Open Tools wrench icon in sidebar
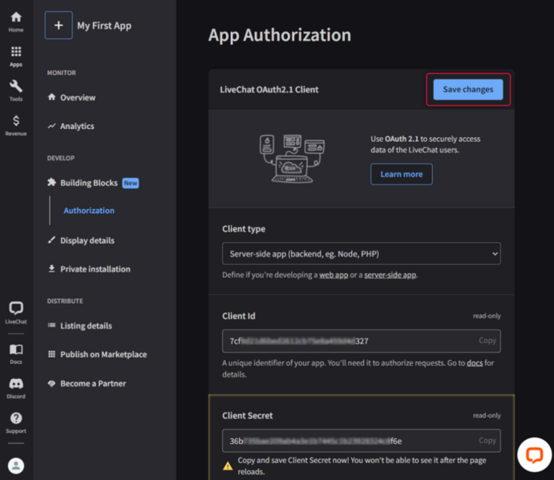 [16, 91]
